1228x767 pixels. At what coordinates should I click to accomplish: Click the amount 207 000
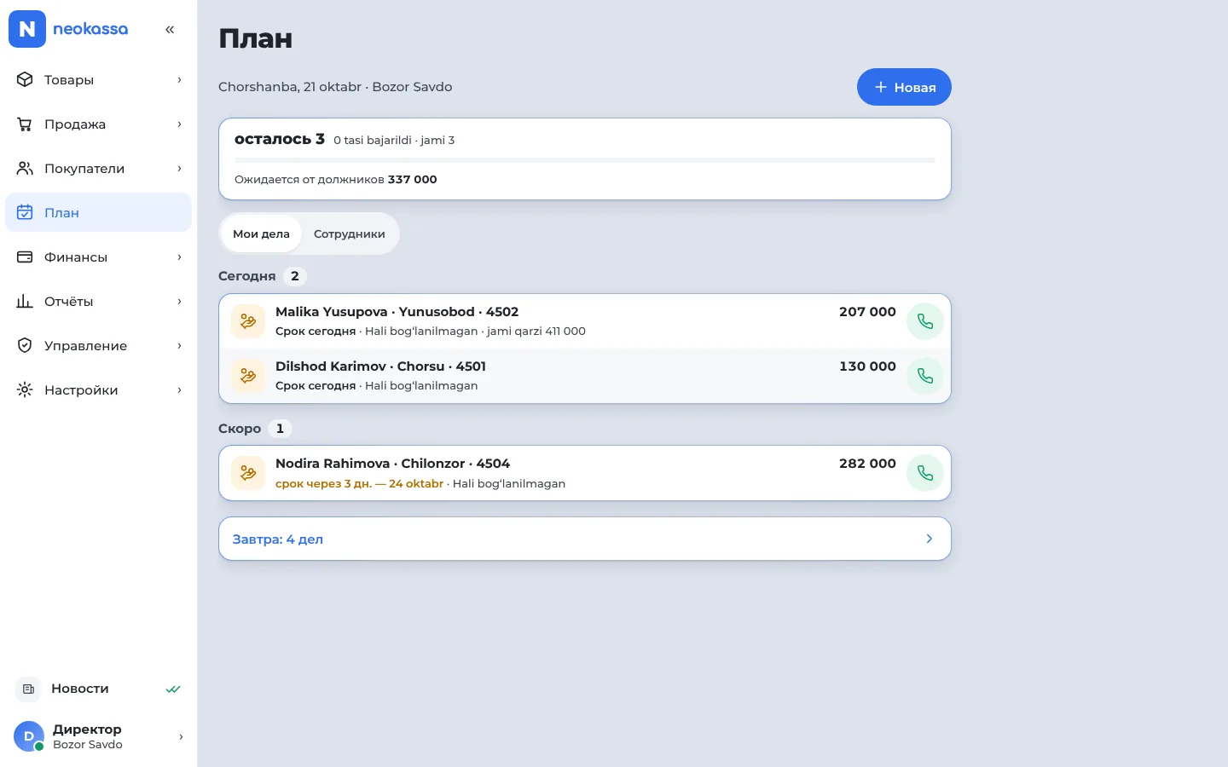(x=867, y=312)
